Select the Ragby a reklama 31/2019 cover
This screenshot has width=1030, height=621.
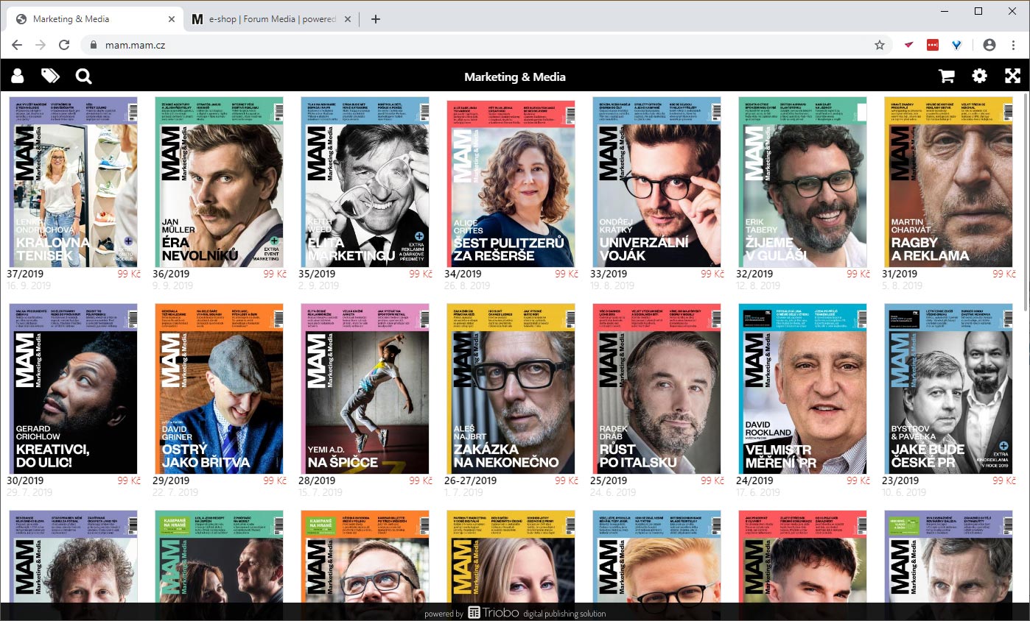[949, 182]
